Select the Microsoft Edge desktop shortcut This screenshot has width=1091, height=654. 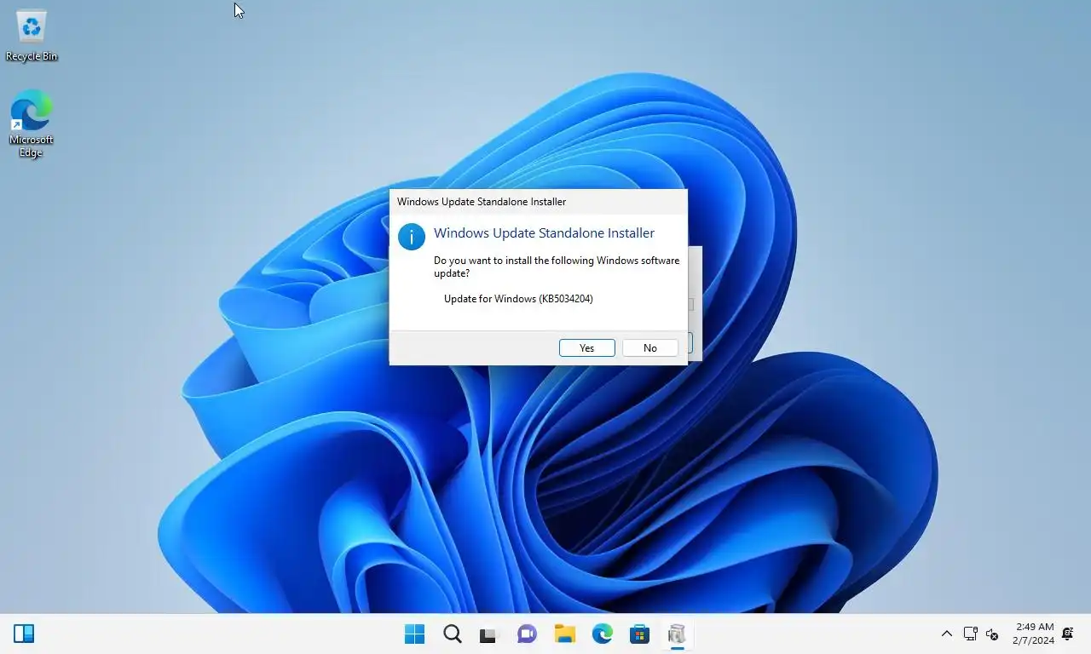[x=32, y=123]
